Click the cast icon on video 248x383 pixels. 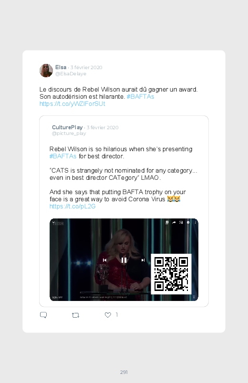[181, 222]
